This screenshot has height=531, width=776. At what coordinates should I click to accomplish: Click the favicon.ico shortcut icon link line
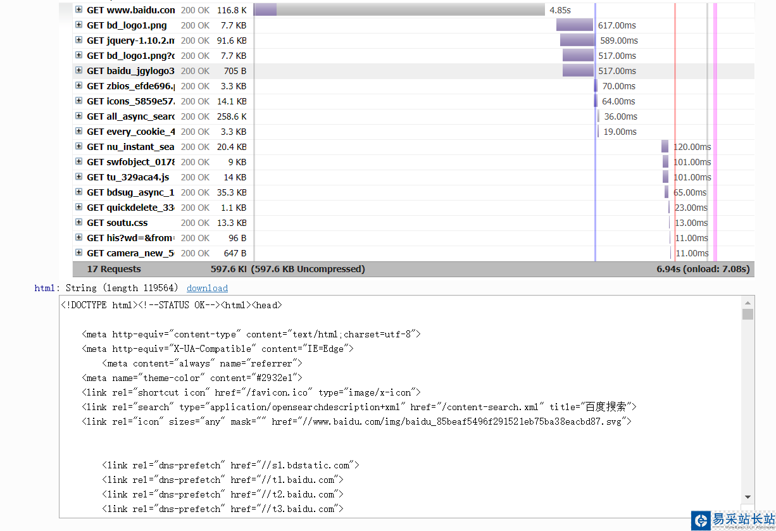(x=251, y=392)
